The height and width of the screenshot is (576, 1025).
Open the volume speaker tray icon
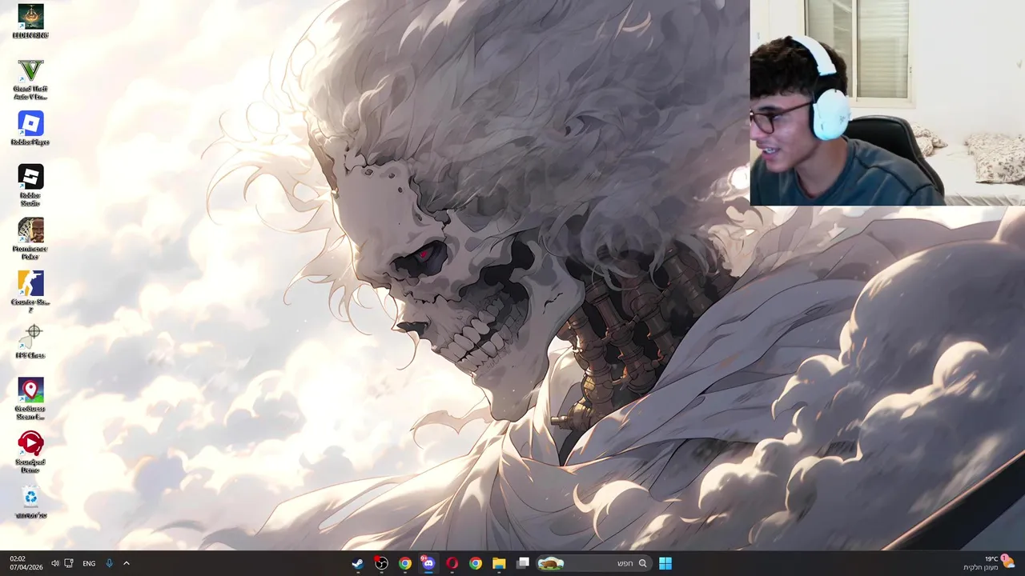coord(55,563)
